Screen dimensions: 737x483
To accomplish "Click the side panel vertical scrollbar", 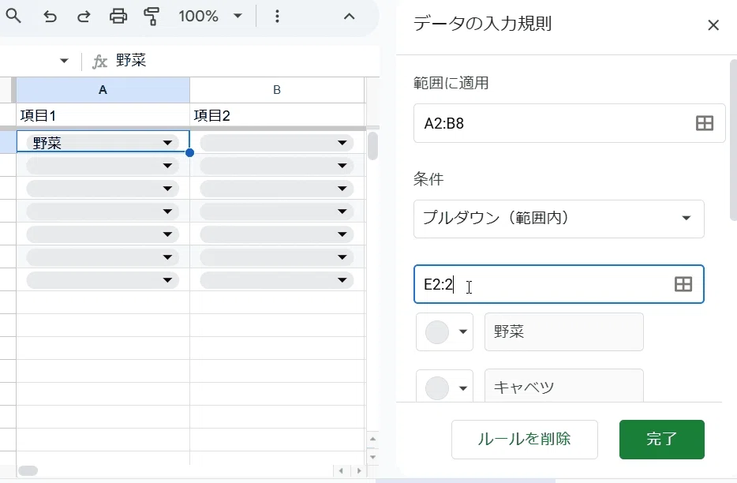I will click(733, 140).
